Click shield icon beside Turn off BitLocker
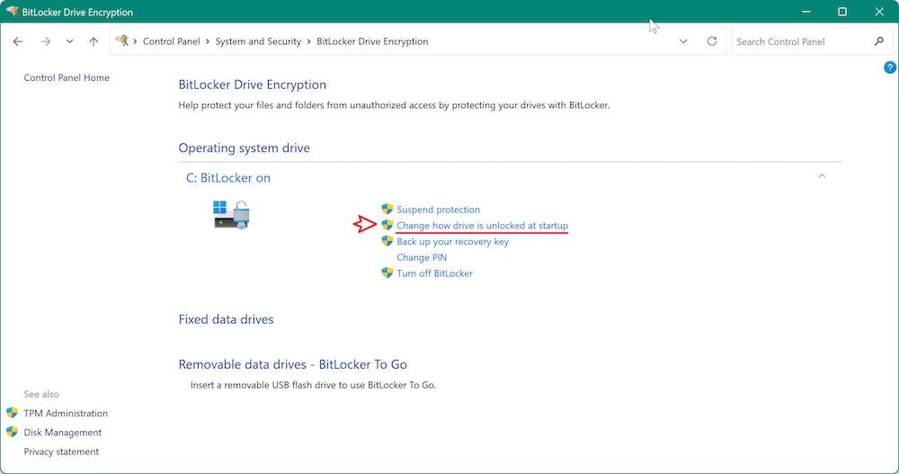 tap(387, 273)
